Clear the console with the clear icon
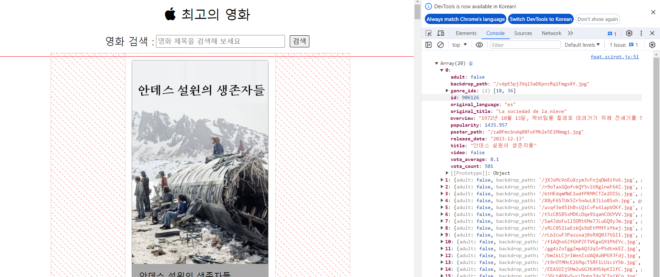 [x=440, y=45]
